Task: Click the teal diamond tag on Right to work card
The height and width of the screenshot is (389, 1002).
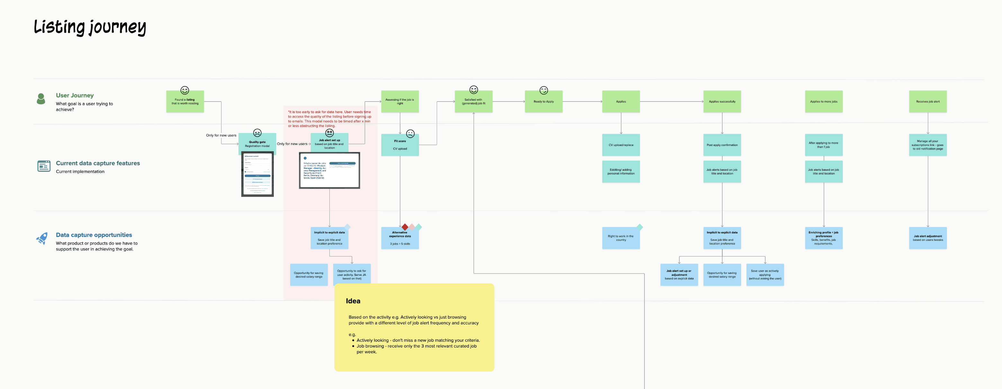Action: pyautogui.click(x=640, y=227)
